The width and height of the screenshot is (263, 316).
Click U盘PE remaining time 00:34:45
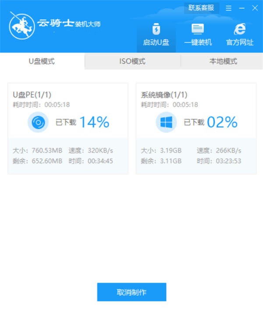click(x=100, y=161)
